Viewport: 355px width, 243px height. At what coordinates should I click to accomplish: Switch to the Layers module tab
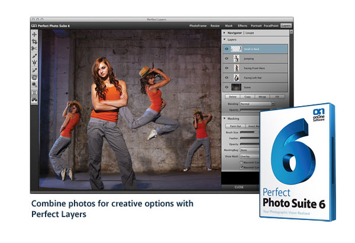click(286, 26)
